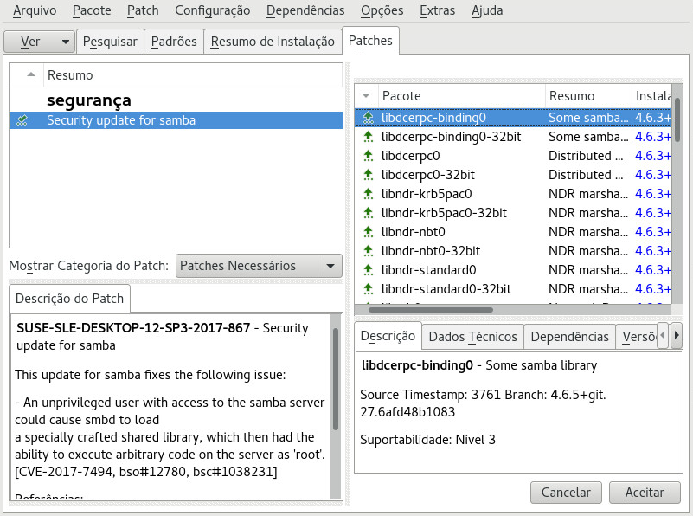Open the Extras menu
The image size is (693, 516).
pyautogui.click(x=437, y=10)
